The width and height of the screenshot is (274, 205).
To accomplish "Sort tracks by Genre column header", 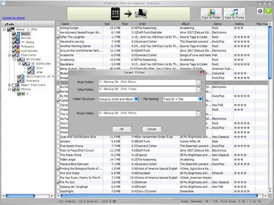I will (223, 23).
